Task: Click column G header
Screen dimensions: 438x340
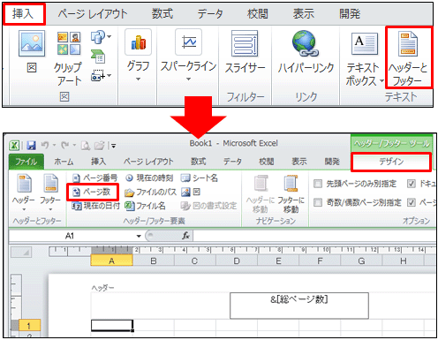Action: tap(361, 261)
